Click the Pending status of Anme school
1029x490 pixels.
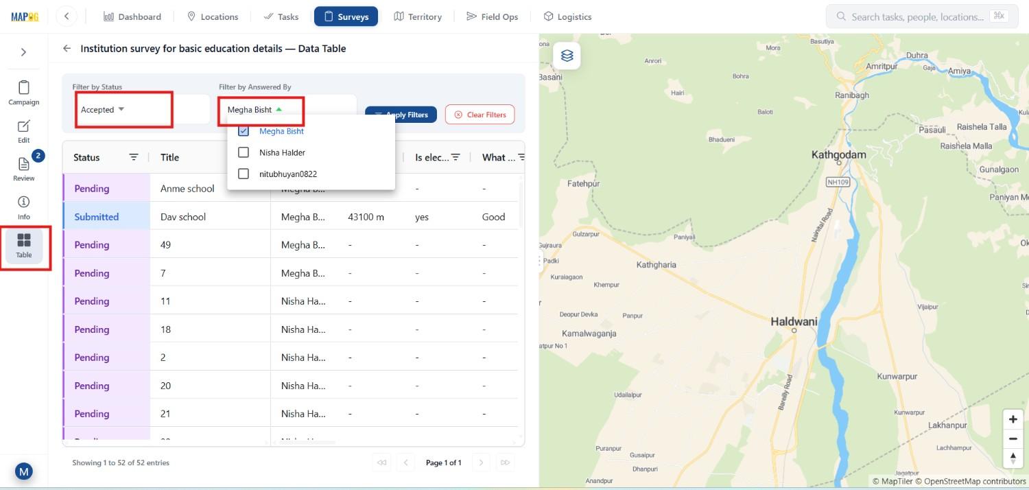pyautogui.click(x=106, y=188)
